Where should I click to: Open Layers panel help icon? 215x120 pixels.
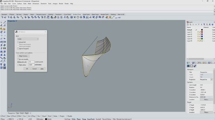[x=213, y=24]
